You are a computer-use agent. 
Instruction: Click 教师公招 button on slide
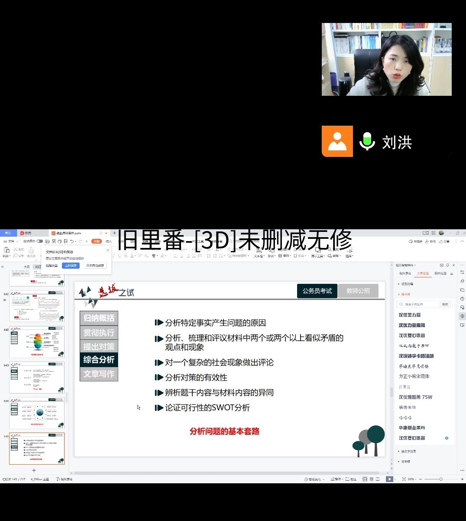click(358, 291)
